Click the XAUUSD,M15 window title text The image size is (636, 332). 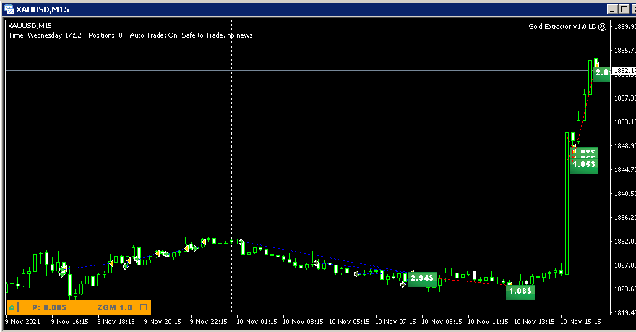pyautogui.click(x=43, y=9)
